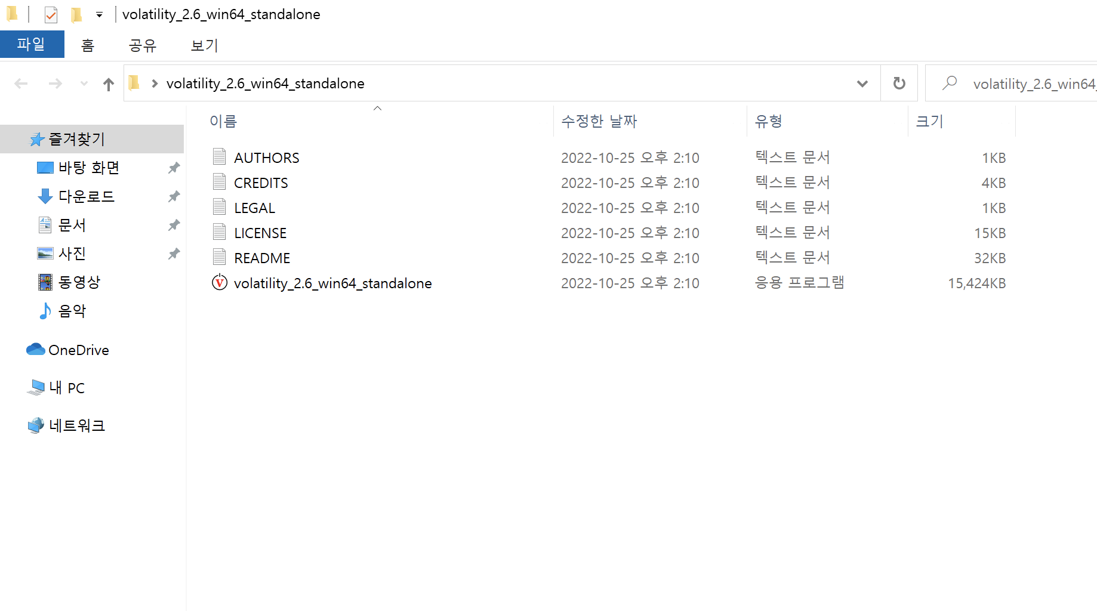Click the OneDrive cloud icon
This screenshot has height=611, width=1097.
[36, 349]
